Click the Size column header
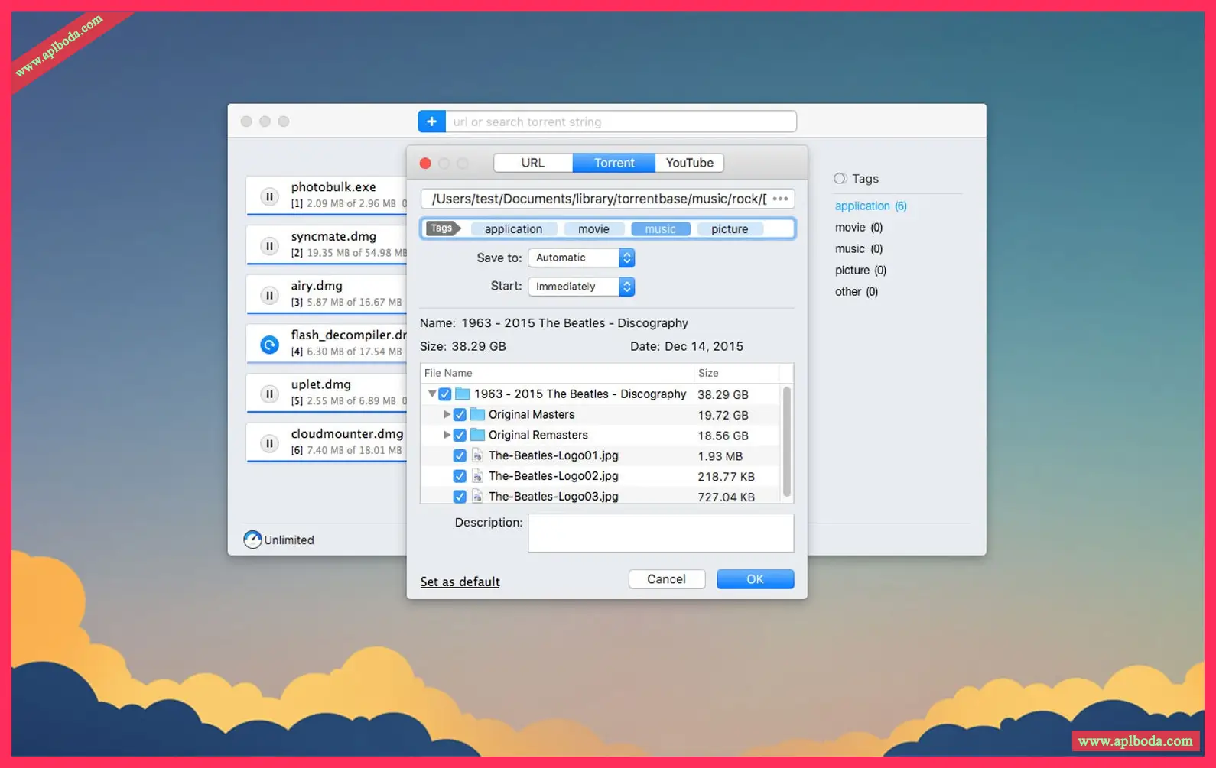The image size is (1216, 768). [x=736, y=373]
